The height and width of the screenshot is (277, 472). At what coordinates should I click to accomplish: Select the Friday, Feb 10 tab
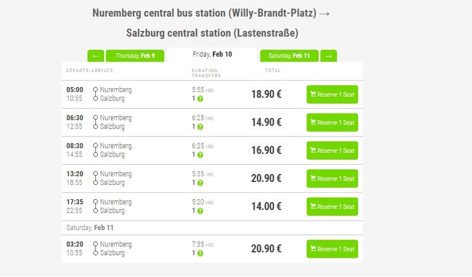pyautogui.click(x=212, y=54)
